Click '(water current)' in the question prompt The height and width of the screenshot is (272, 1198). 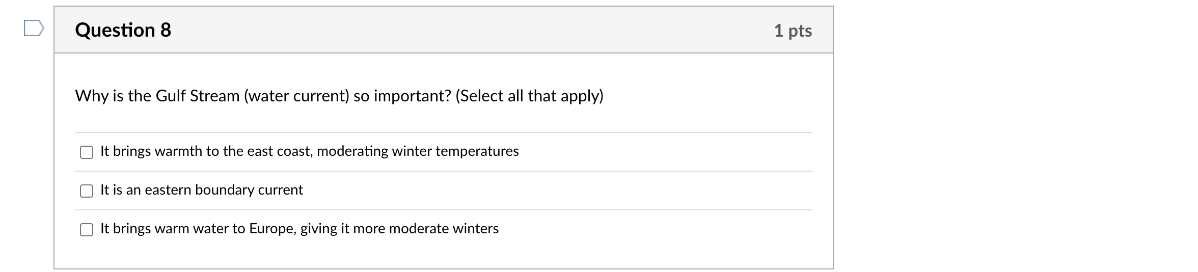pos(296,96)
